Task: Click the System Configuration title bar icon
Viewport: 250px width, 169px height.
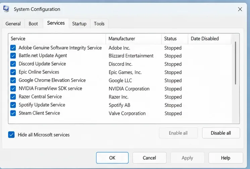Action: (x=6, y=9)
